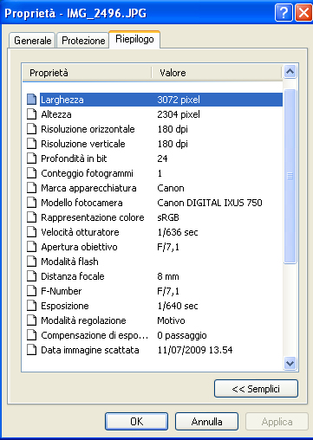The image size is (313, 440).
Task: Close the Proprietà dialog with the X button
Action: coord(303,13)
